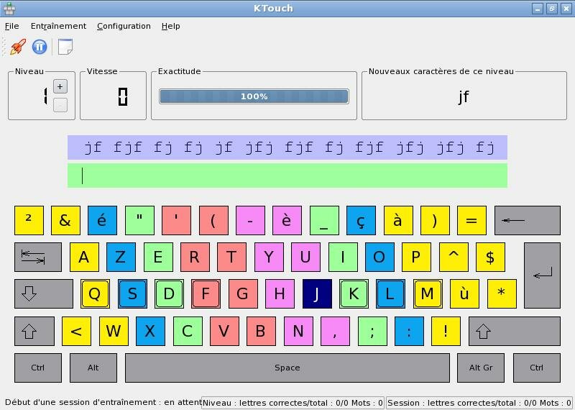Image resolution: width=575 pixels, height=410 pixels.
Task: Click the Backspace arrow key
Action: tap(528, 220)
